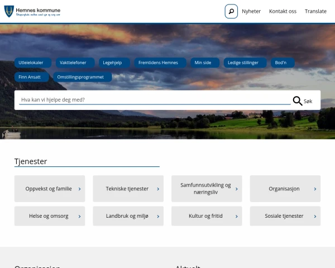This screenshot has height=268, width=335.
Task: Click the arrow on Helse og omsorg
Action: click(80, 216)
